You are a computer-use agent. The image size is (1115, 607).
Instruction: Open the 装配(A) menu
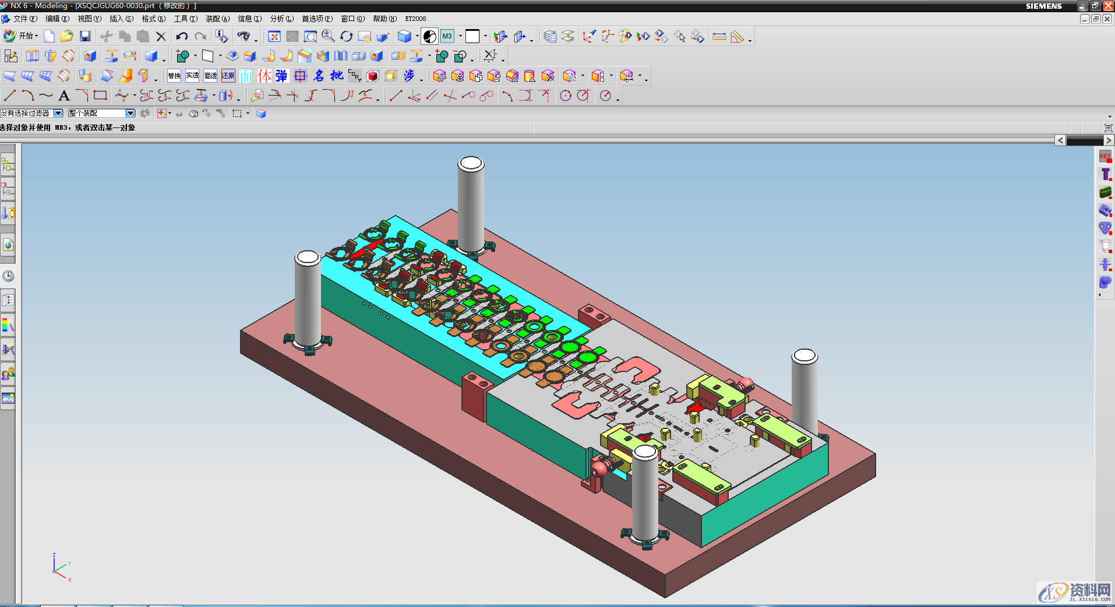coord(217,19)
